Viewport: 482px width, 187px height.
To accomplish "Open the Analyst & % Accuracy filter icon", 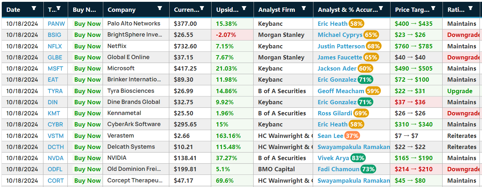I will click(x=381, y=8).
